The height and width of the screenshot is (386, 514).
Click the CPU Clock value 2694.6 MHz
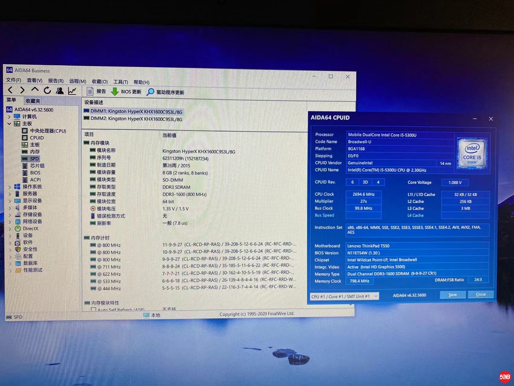pos(363,194)
